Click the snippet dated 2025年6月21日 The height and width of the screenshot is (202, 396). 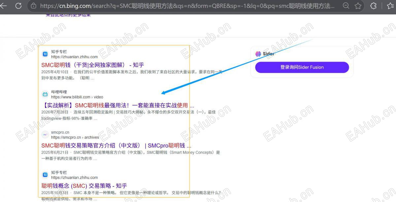point(131,155)
